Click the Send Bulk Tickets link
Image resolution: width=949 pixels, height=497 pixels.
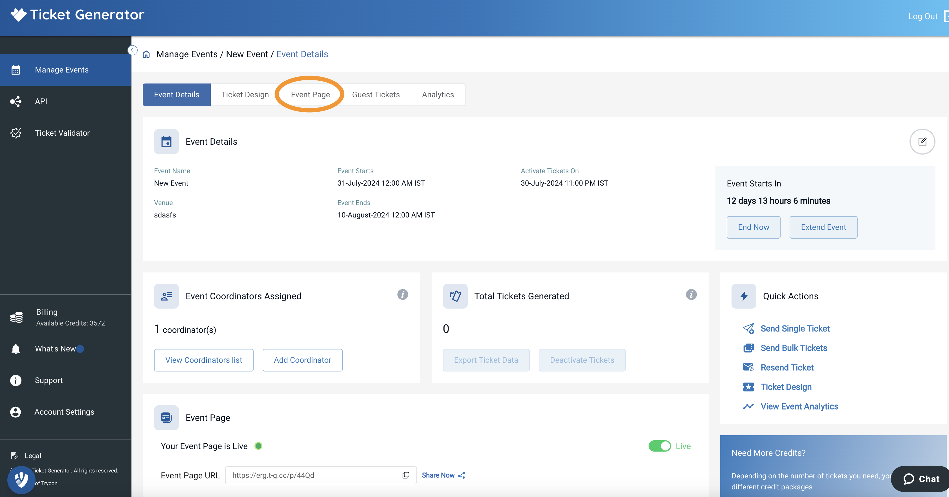pyautogui.click(x=794, y=348)
